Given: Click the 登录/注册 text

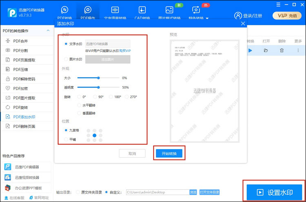Looking at the screenshot, I should click(x=252, y=16).
